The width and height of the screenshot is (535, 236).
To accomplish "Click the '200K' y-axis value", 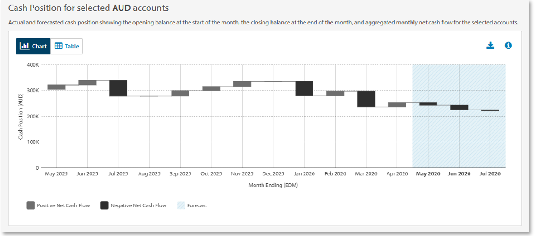I will (33, 116).
